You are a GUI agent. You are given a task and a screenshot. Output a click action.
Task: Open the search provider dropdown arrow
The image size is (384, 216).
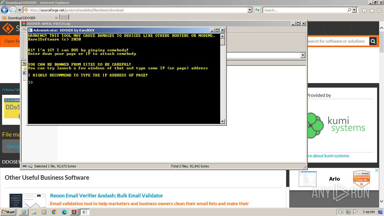click(354, 10)
